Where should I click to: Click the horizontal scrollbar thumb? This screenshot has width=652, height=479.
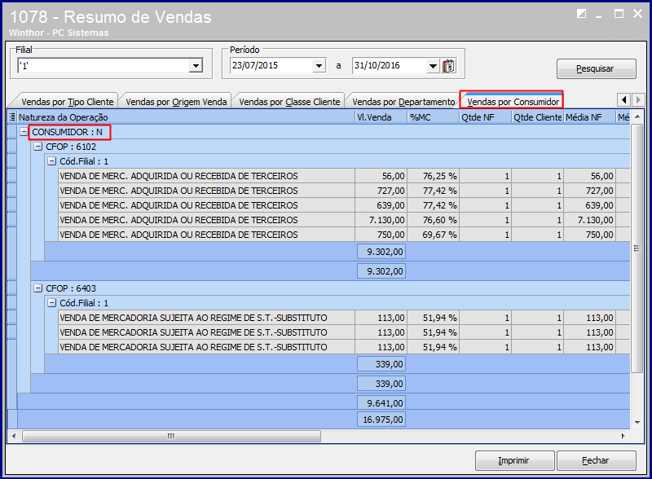pyautogui.click(x=171, y=436)
